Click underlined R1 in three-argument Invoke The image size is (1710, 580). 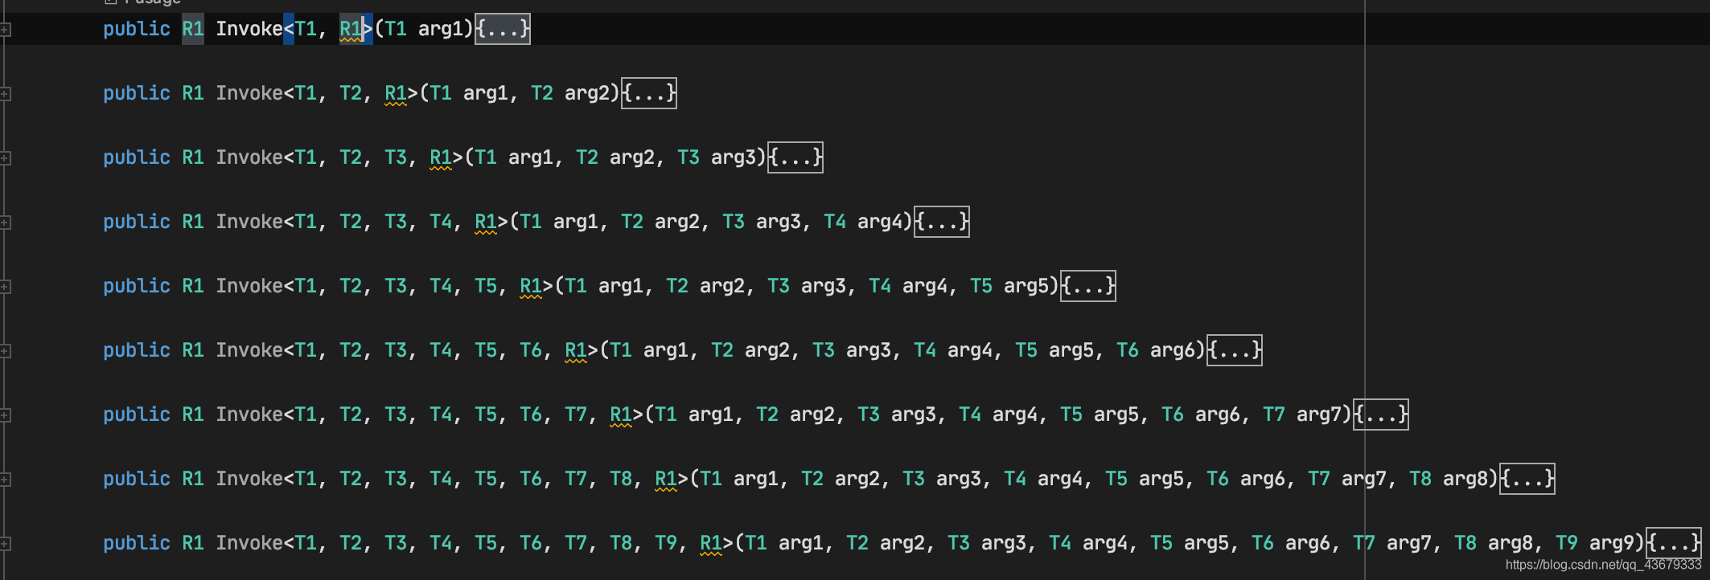[441, 157]
